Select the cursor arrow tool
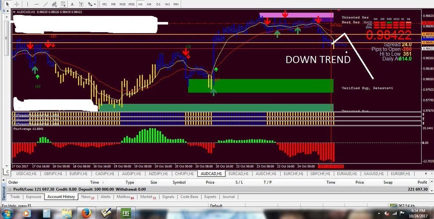Image resolution: width=434 pixels, height=219 pixels. [x=7, y=4]
